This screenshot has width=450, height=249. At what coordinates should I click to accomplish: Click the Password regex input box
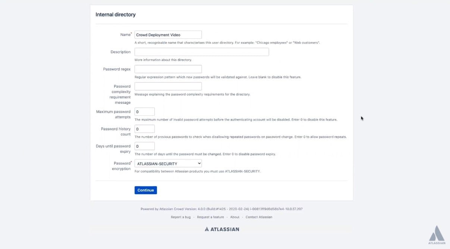click(168, 69)
